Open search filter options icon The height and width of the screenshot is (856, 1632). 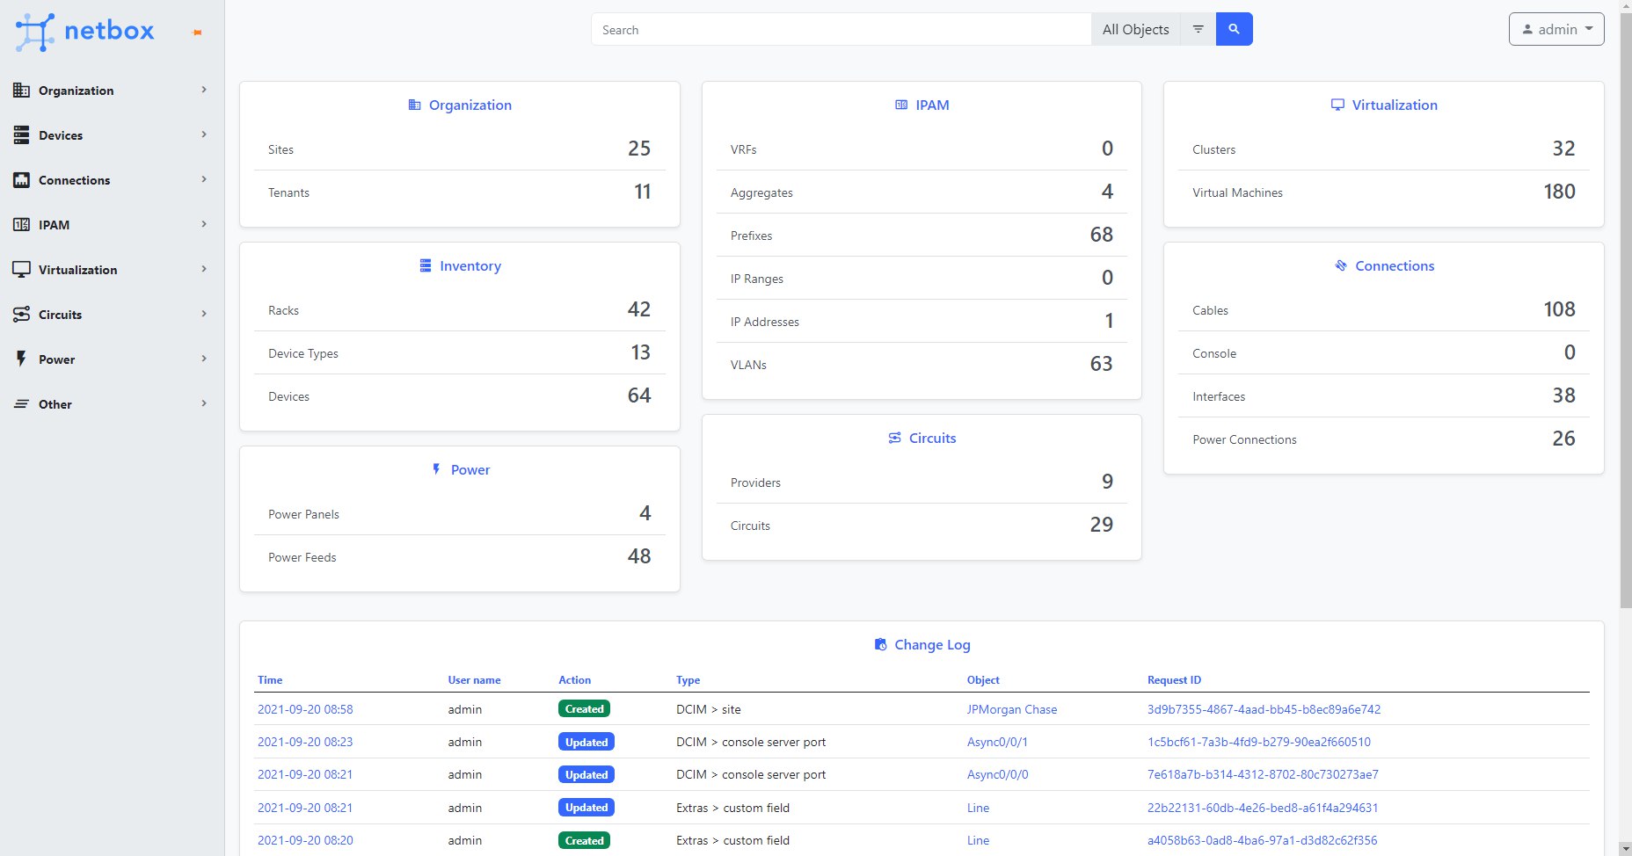[x=1198, y=29]
